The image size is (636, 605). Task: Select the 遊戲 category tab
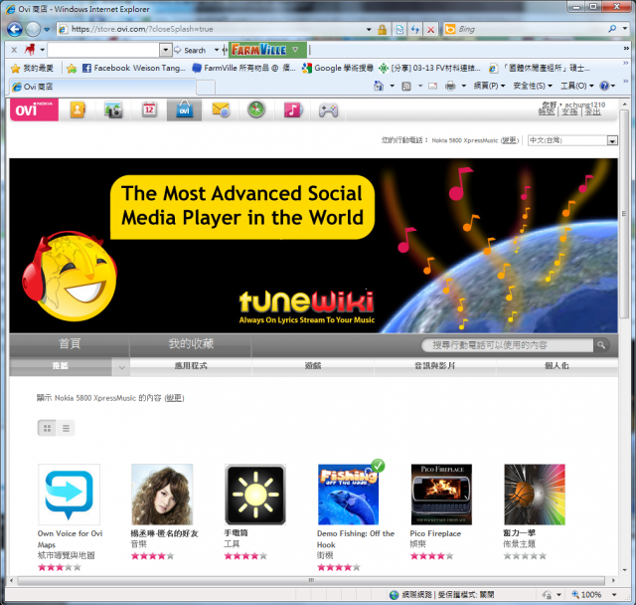click(313, 366)
